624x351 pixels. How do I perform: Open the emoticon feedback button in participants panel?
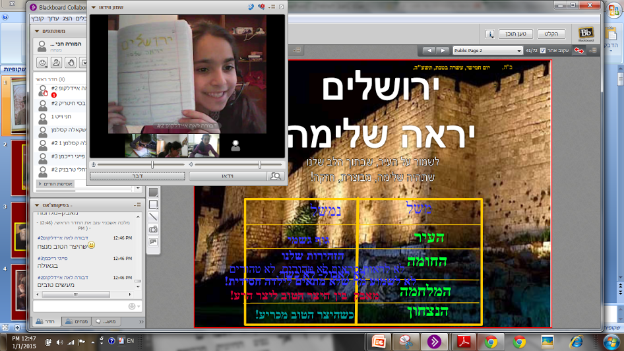(43, 63)
